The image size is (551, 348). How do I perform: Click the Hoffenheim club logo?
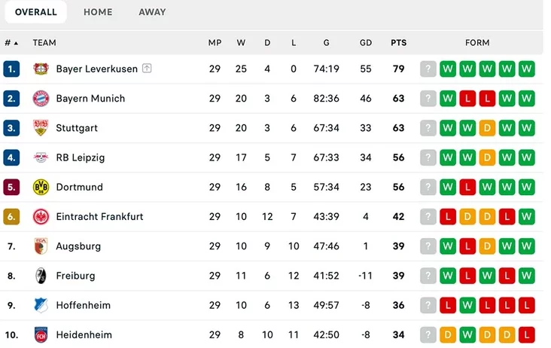(41, 305)
